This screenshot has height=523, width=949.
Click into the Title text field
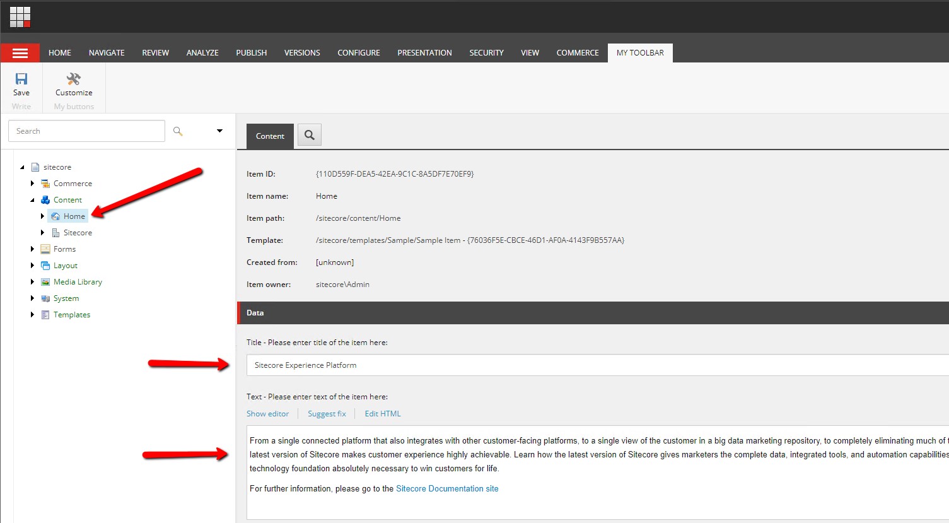click(x=597, y=365)
